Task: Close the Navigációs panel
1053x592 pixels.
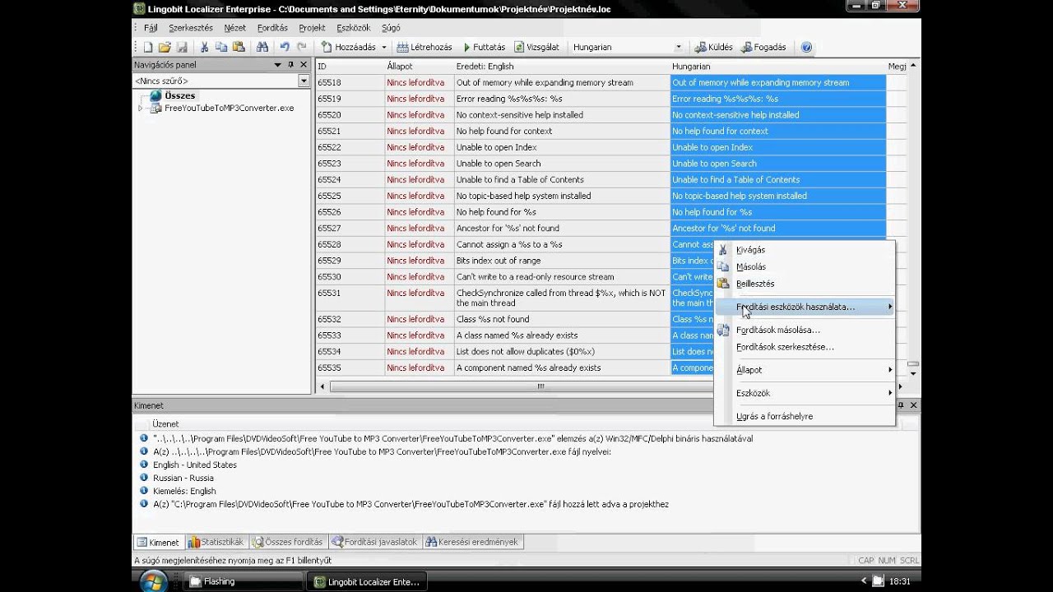Action: (304, 65)
